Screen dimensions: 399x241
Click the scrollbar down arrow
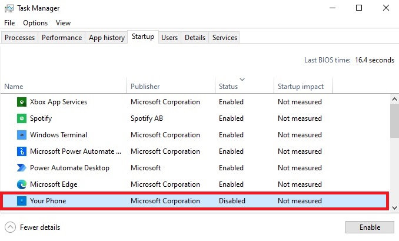click(394, 208)
